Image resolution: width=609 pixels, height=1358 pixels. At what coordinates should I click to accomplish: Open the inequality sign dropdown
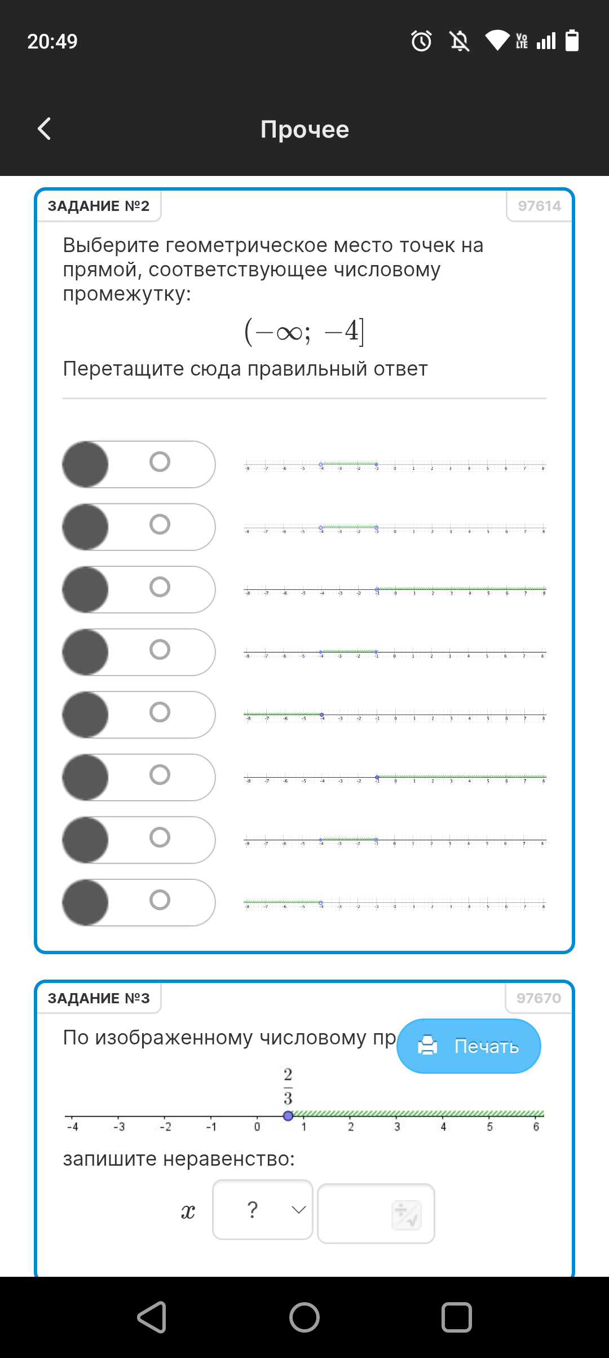click(263, 1210)
